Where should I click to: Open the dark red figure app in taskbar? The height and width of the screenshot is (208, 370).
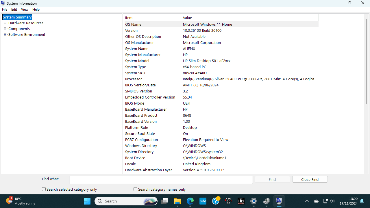pos(241,201)
